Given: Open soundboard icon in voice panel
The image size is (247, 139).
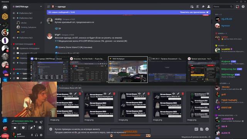Looking at the screenshot, I should point(40,128).
